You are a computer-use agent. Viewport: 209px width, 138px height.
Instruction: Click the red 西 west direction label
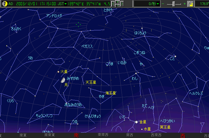[x=183, y=136]
